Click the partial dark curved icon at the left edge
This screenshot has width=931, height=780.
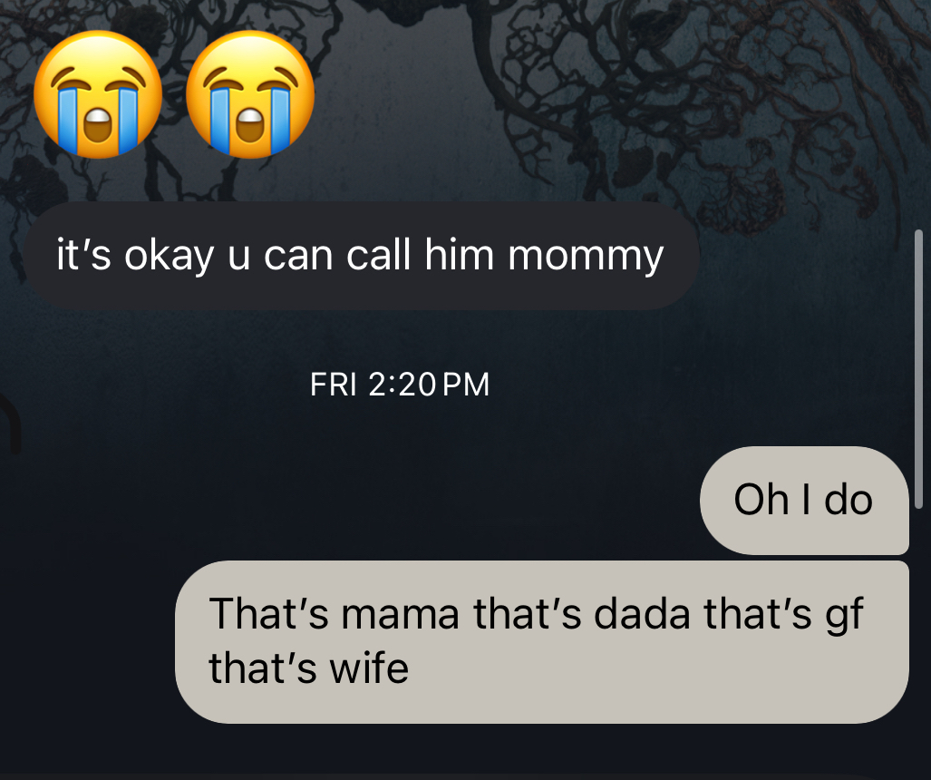(11, 424)
